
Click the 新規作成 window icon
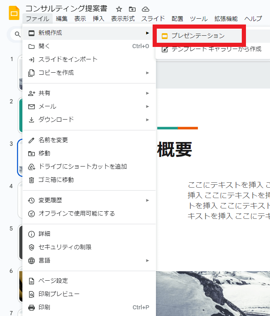32,33
